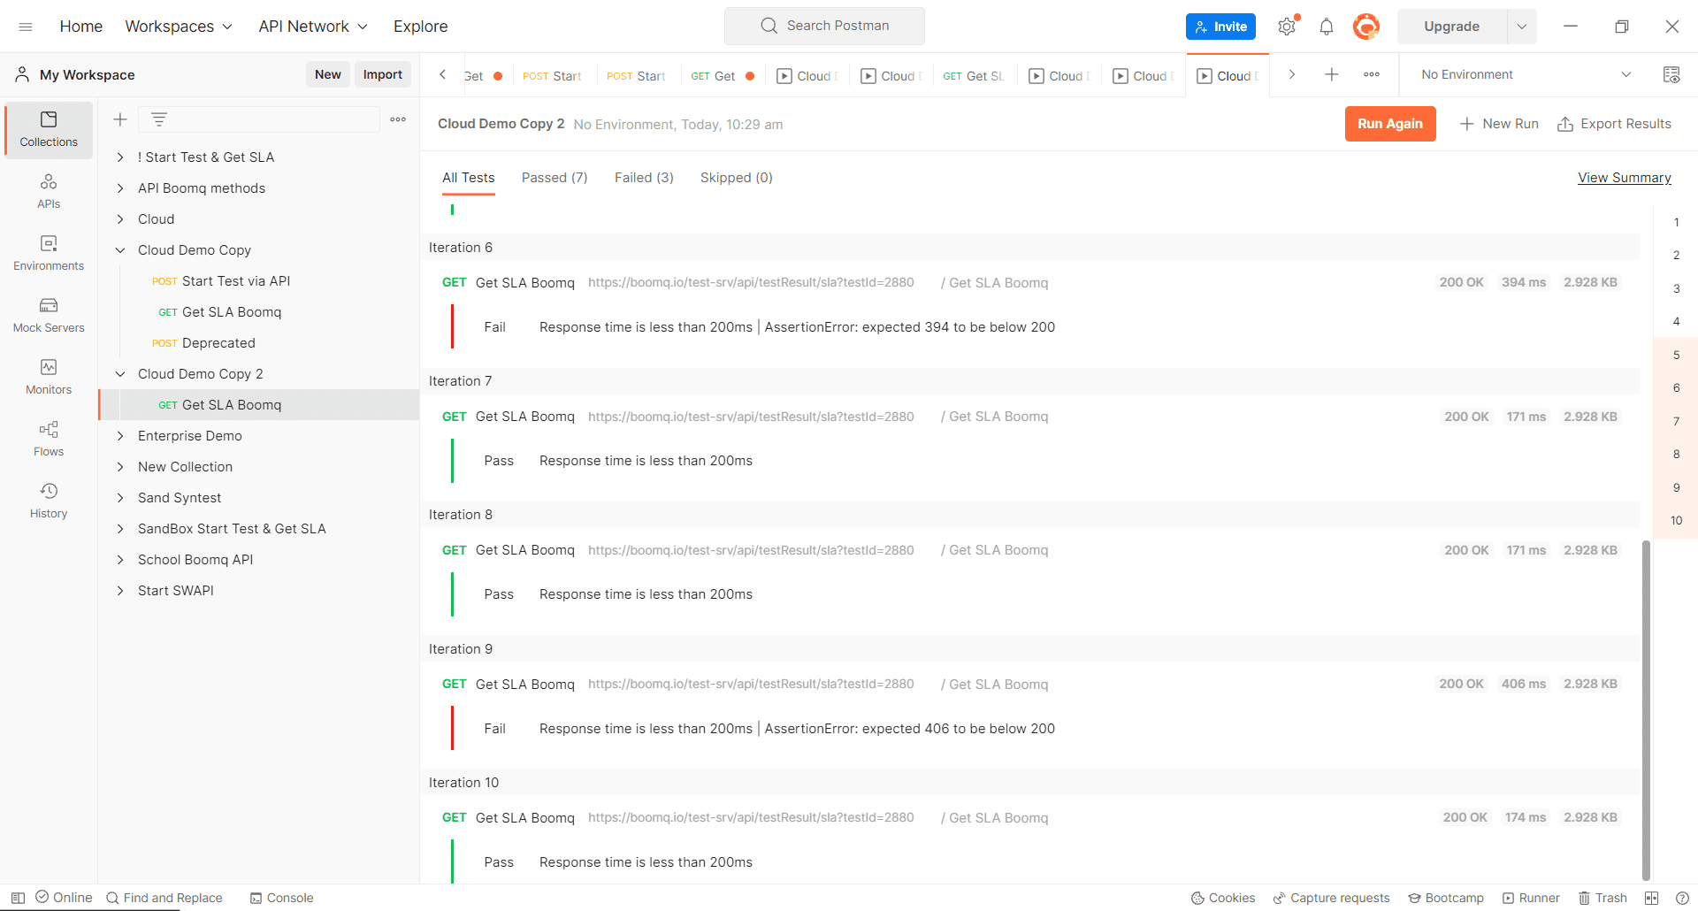Switch to the All Tests tab
The width and height of the screenshot is (1698, 911).
coord(469,178)
